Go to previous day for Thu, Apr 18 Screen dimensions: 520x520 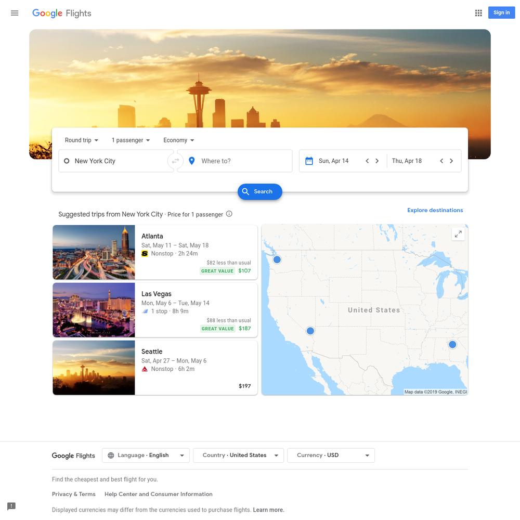point(441,161)
